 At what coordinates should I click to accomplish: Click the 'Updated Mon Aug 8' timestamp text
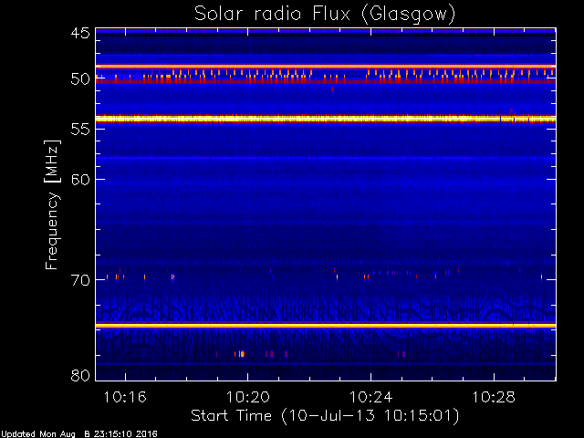click(x=79, y=434)
